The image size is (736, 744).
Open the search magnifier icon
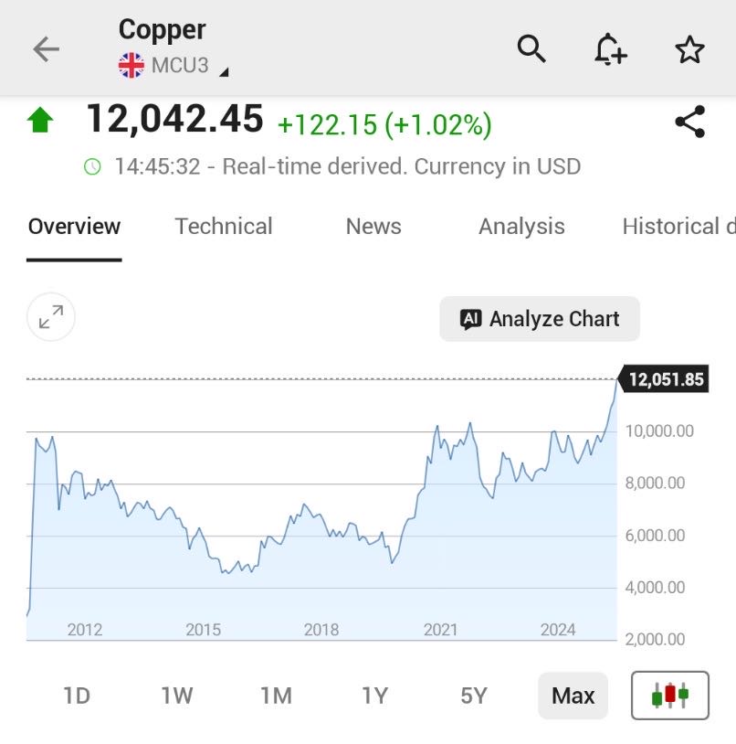point(531,48)
